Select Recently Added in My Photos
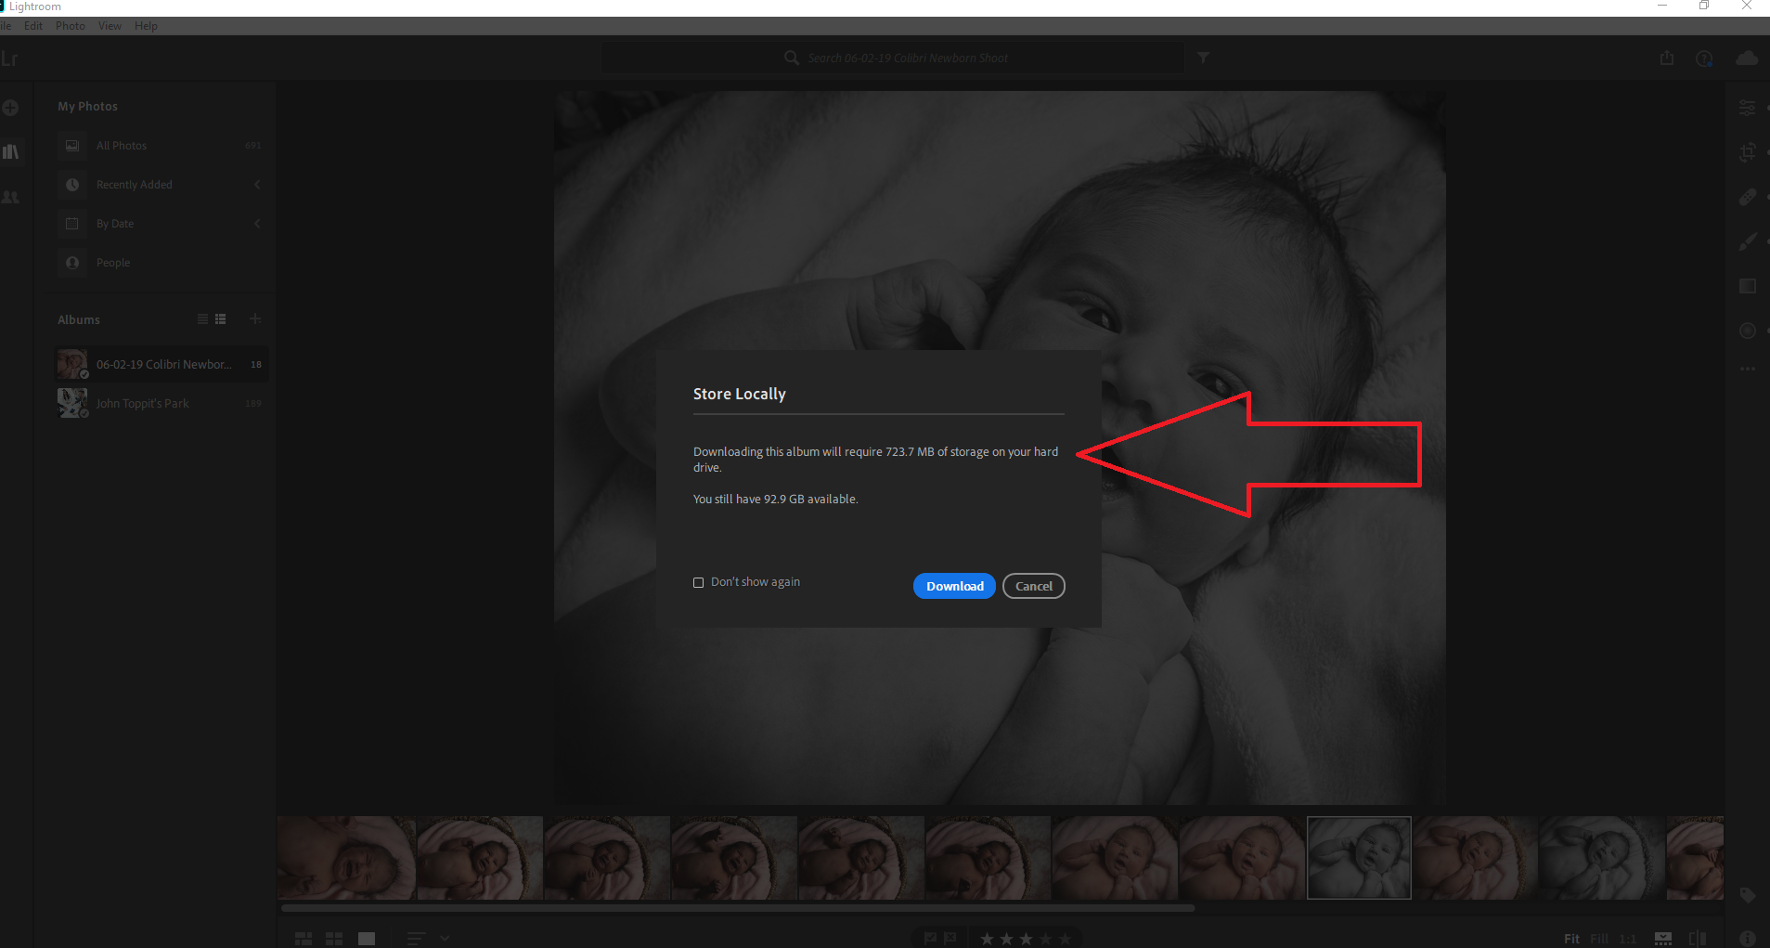Screen dimensions: 1770x948 coord(161,185)
